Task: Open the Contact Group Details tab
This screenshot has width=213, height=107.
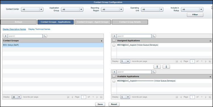Action: [x=130, y=22]
